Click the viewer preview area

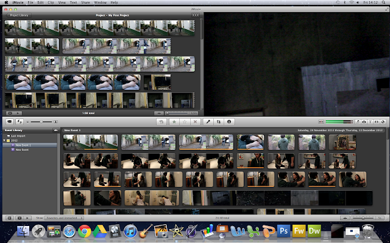[x=297, y=64]
